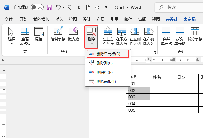Open the 邮件 tab

point(128,19)
